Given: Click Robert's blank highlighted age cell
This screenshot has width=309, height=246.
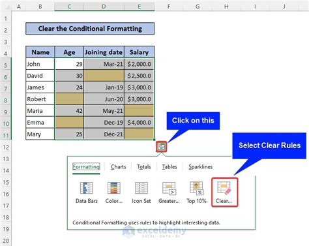Looking at the screenshot, I should tap(69, 99).
